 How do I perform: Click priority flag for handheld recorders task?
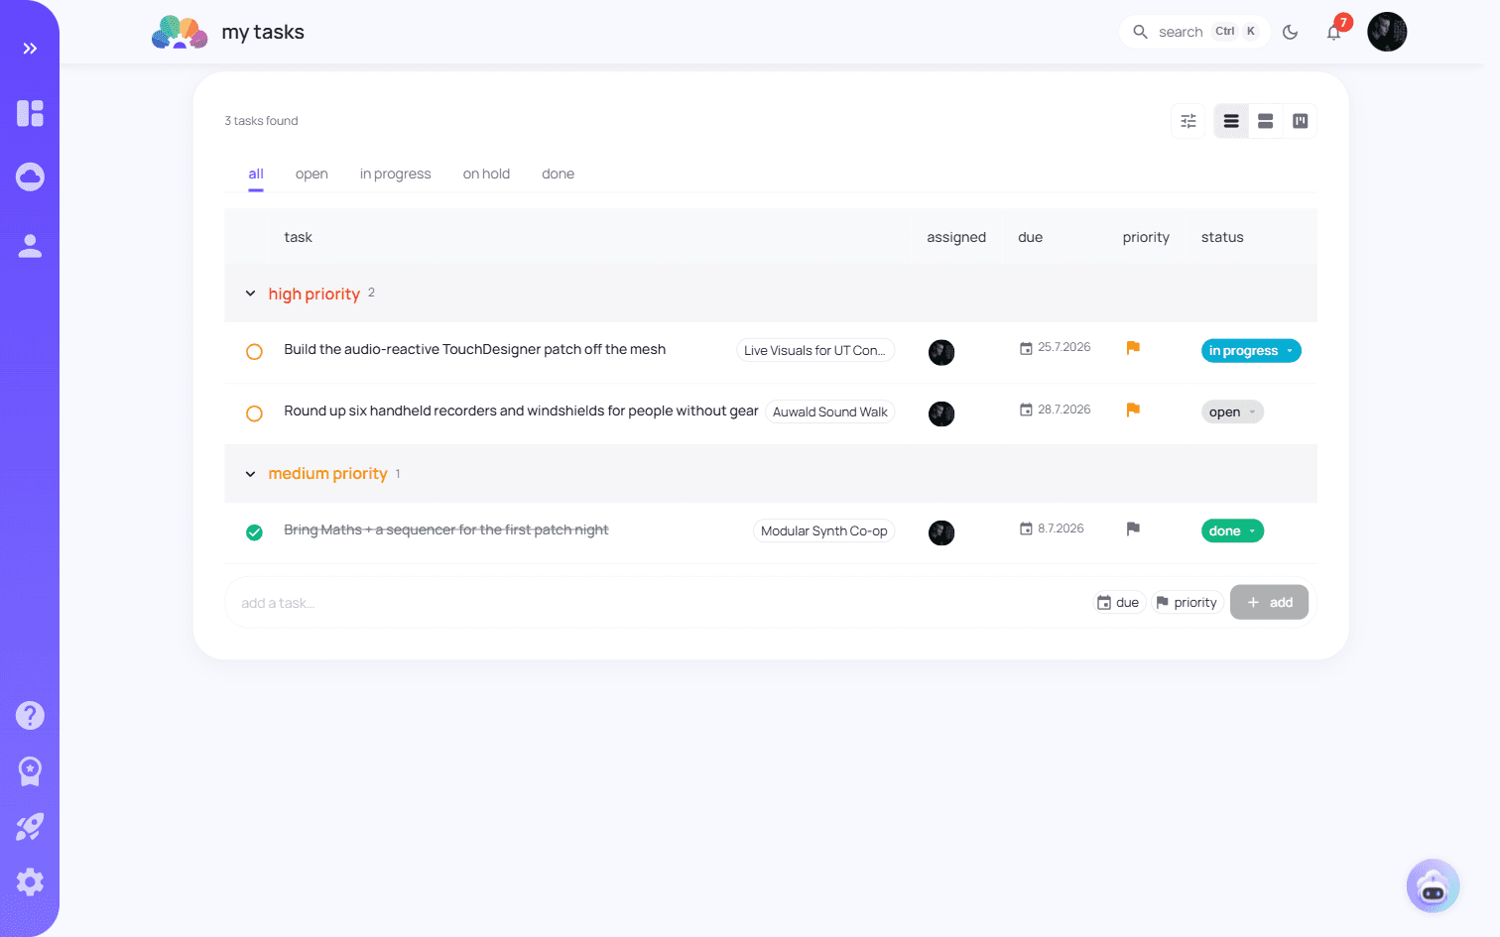(x=1133, y=410)
